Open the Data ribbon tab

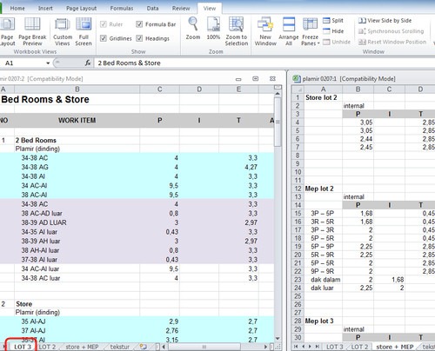[152, 8]
